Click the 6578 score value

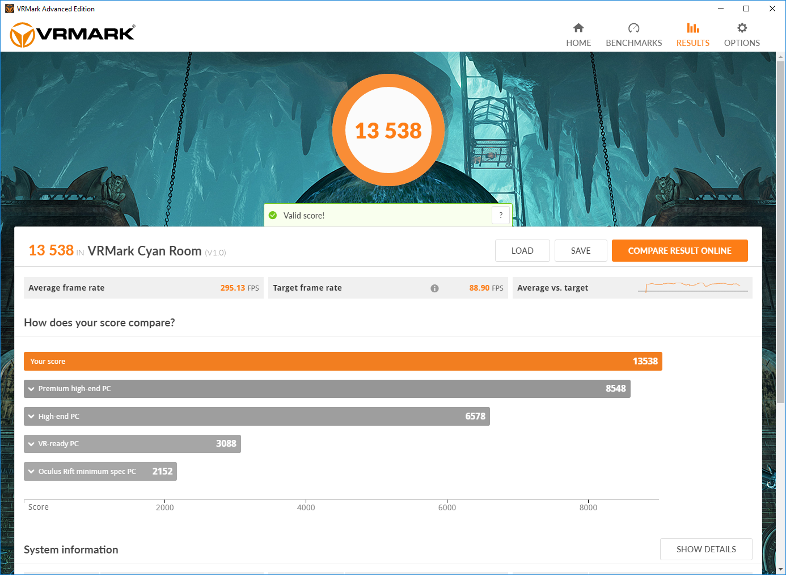pyautogui.click(x=475, y=416)
